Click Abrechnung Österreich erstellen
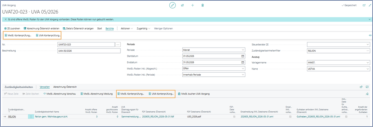This screenshot has width=373, height=127. pyautogui.click(x=41, y=28)
